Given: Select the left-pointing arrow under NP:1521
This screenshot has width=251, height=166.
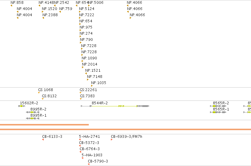Looking at the screenshot, I should tap(86, 73).
